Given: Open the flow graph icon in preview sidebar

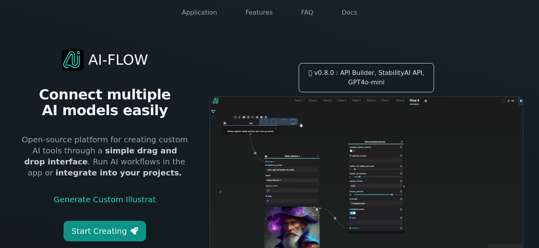Looking at the screenshot, I should tap(213, 112).
